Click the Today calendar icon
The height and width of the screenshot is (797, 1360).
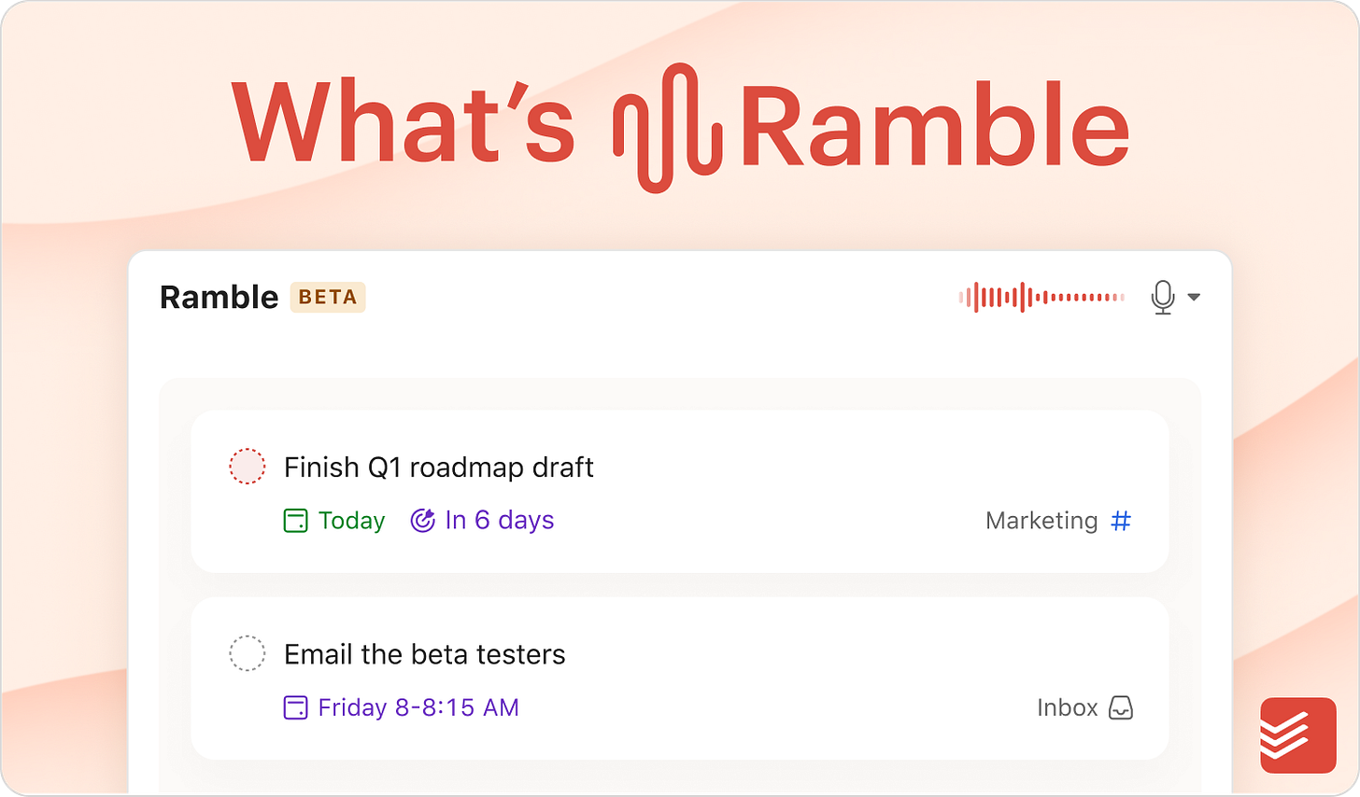click(295, 521)
